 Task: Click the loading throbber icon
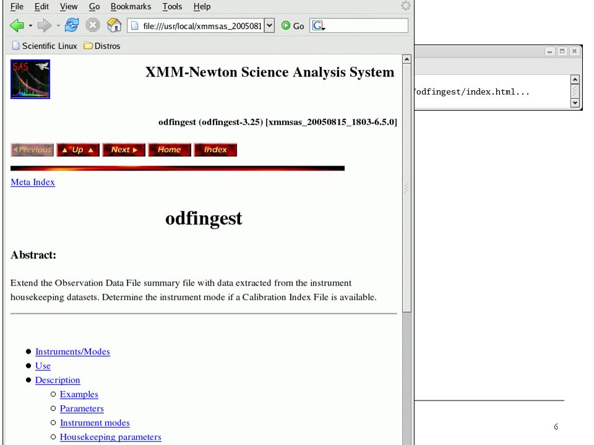(406, 6)
